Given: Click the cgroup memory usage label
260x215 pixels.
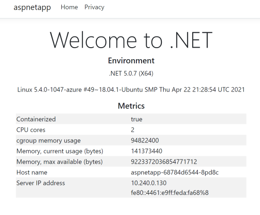Looking at the screenshot, I should (48, 141).
